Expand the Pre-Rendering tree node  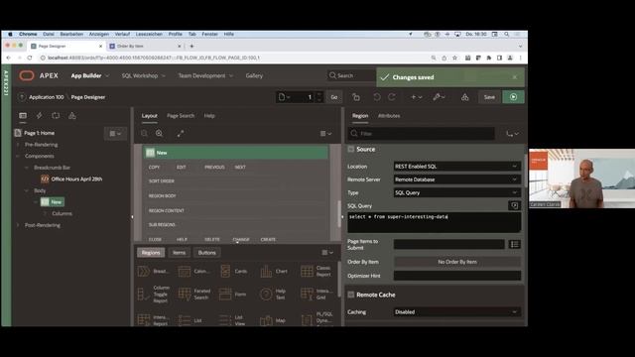(18, 145)
